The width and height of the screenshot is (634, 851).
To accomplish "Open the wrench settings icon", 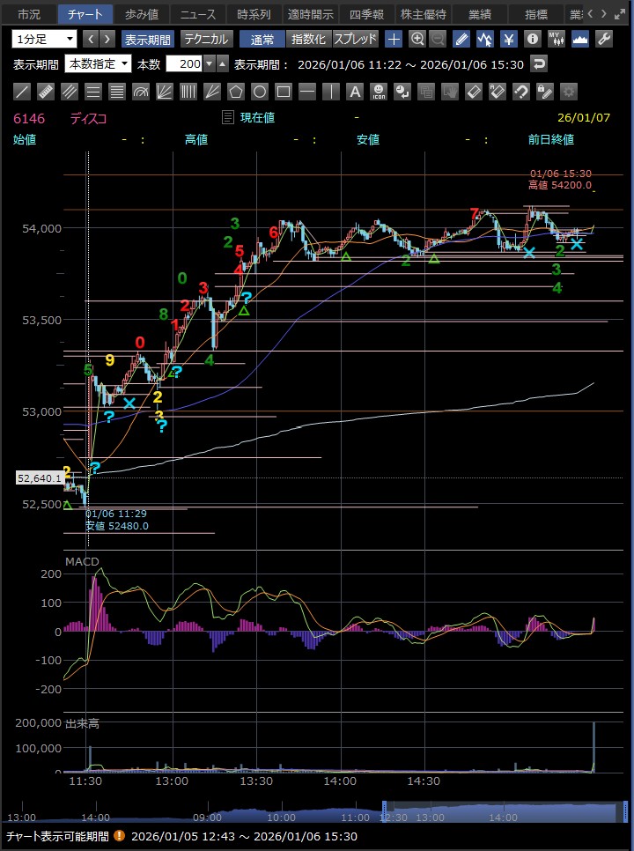I will click(604, 39).
